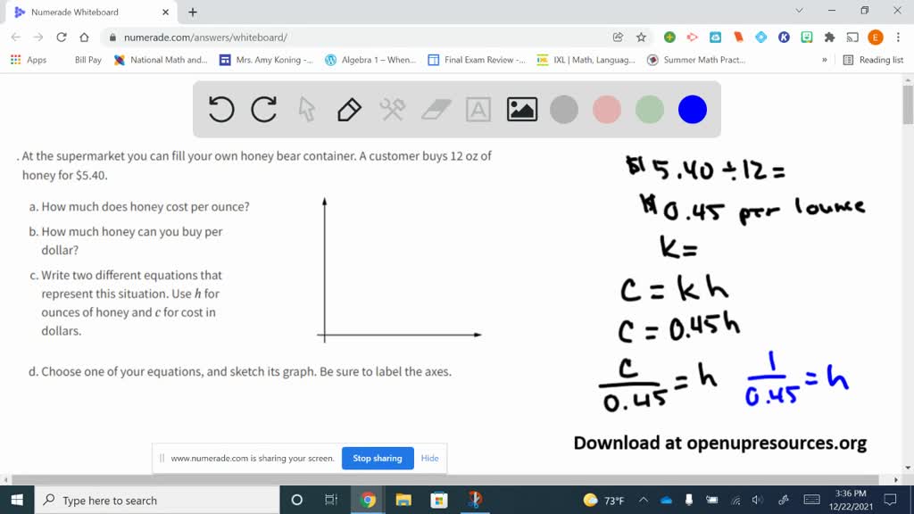Open the Apps bookmark
Screen dimensions: 914x514
point(28,60)
